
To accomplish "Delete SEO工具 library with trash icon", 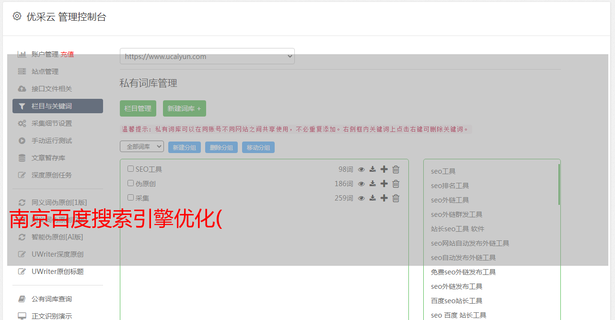I will pyautogui.click(x=396, y=169).
